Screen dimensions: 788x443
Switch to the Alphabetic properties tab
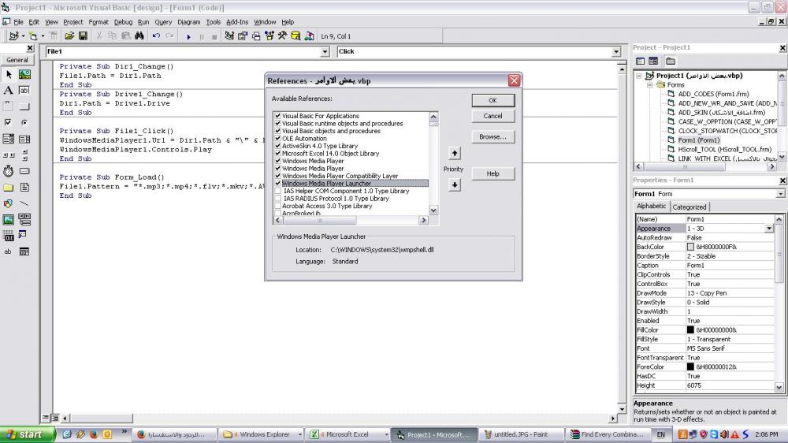(x=652, y=207)
